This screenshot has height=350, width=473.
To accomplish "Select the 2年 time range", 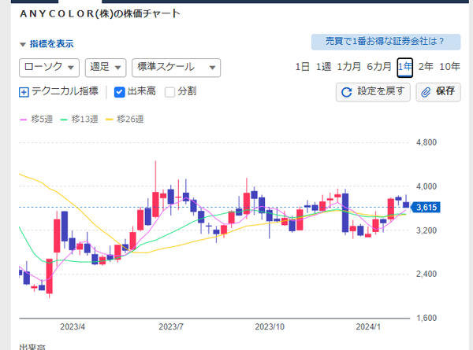I will tap(426, 67).
